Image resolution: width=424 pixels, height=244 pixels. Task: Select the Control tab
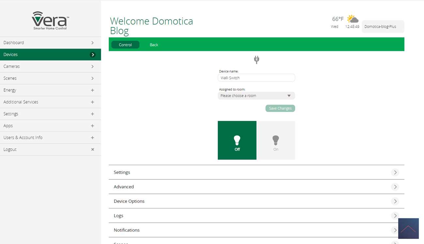125,45
